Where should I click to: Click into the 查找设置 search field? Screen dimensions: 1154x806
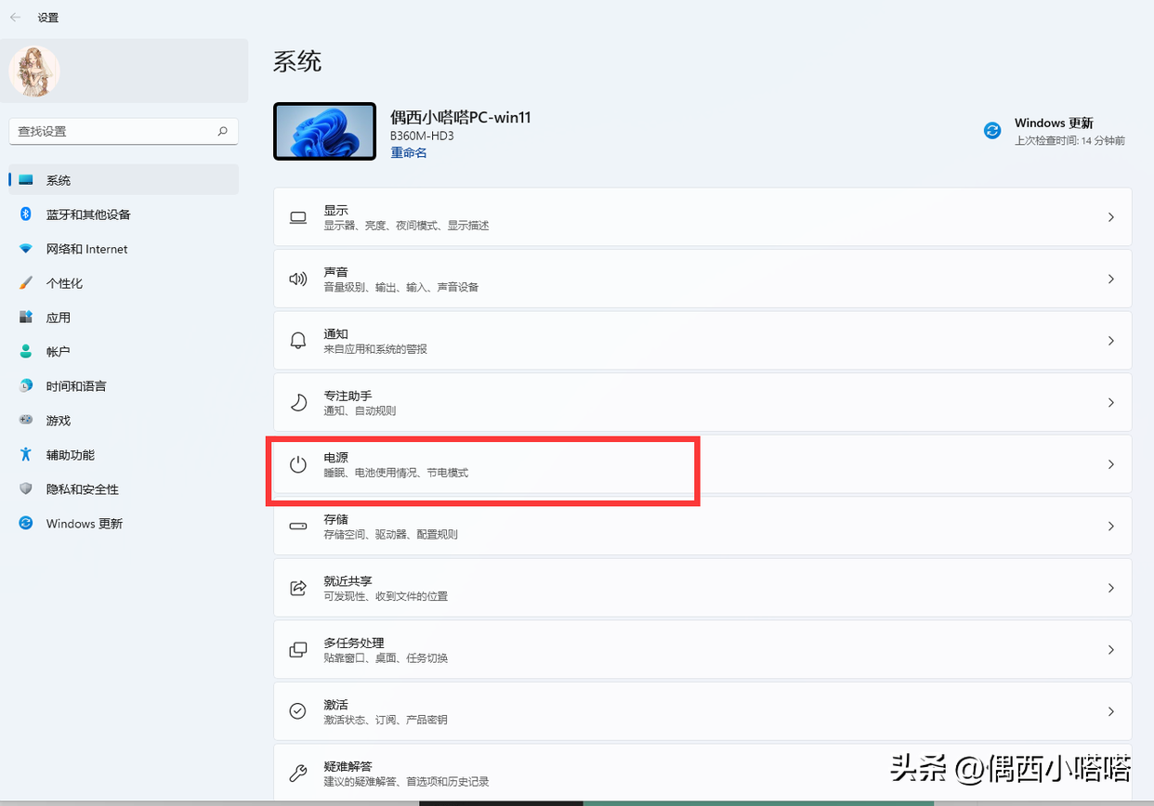(x=124, y=132)
